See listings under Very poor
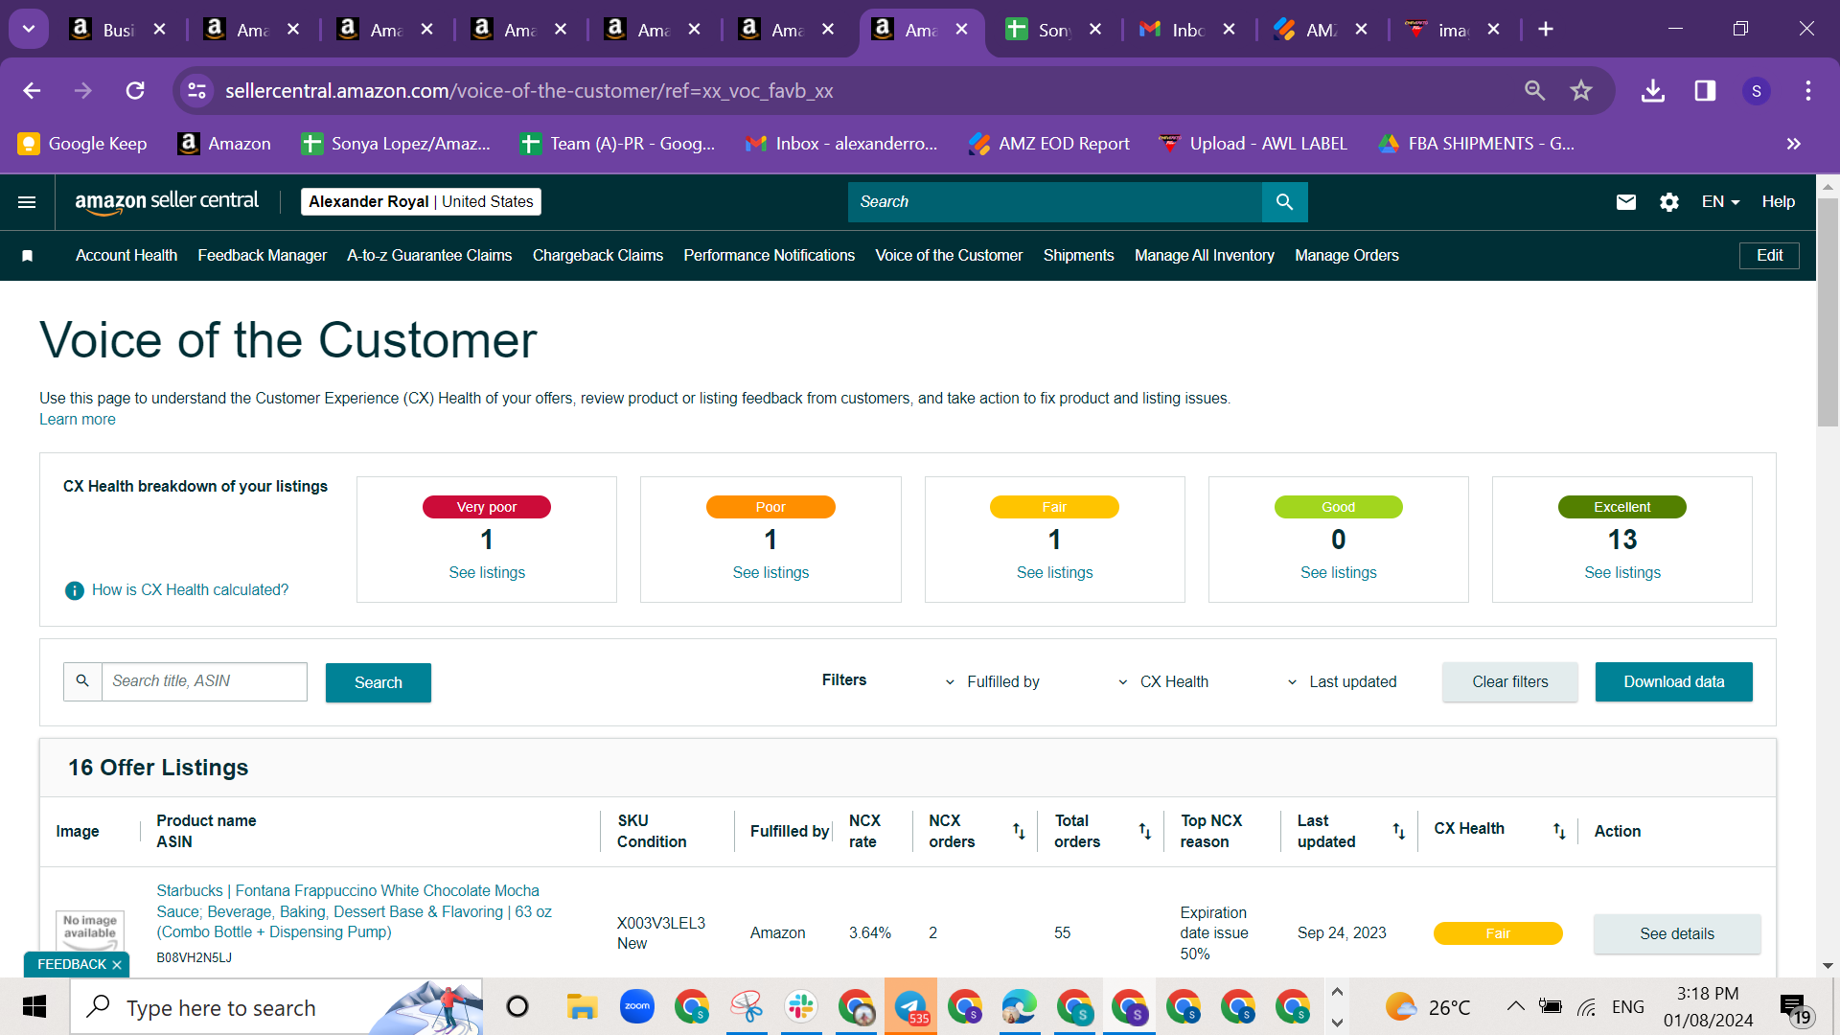1840x1035 pixels. click(487, 573)
